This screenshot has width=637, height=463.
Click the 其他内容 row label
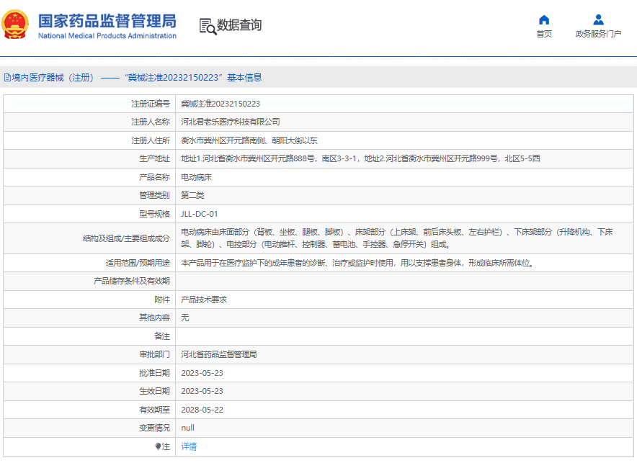[154, 318]
